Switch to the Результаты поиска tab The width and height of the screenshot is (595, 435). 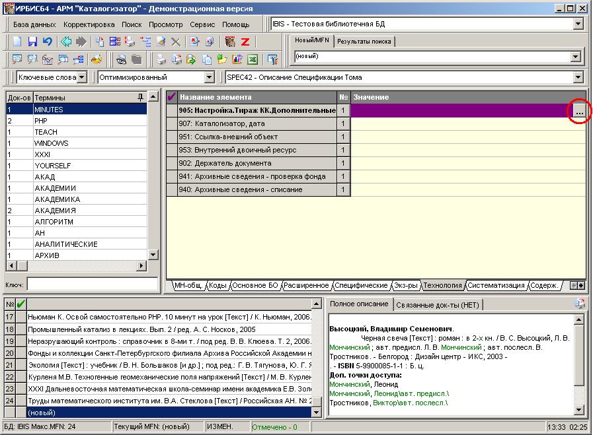pos(364,42)
